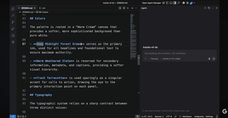
Task: Change indentation via Spaces: 2
Action: (x=159, y=116)
